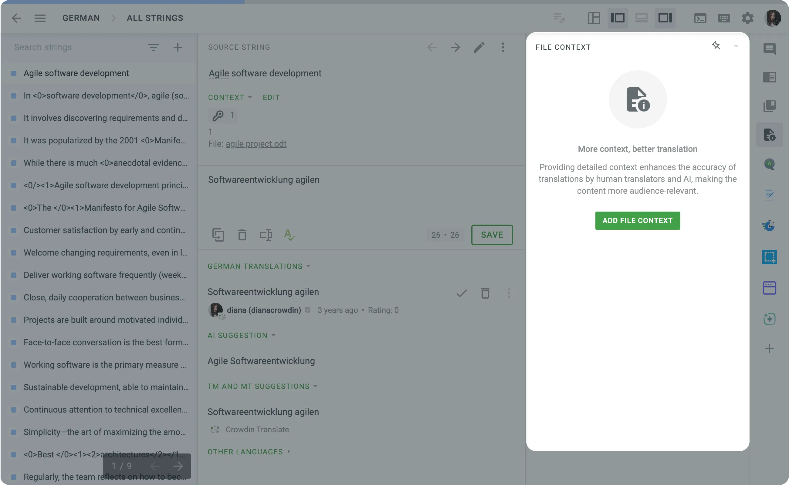
Task: Copy the source string into the translation field
Action: (219, 235)
